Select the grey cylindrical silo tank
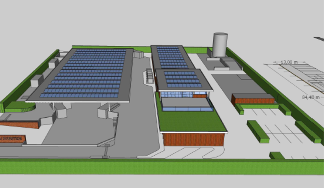Image resolution: width=324 pixels, height=188 pixels. (220, 45)
